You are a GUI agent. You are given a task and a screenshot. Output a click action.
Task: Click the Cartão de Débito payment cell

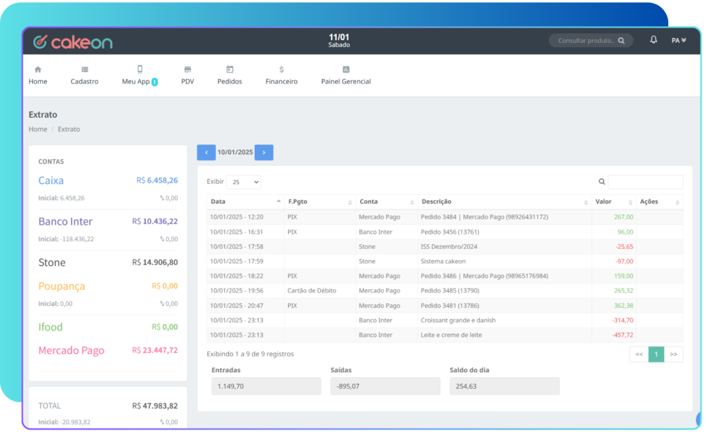pos(312,291)
